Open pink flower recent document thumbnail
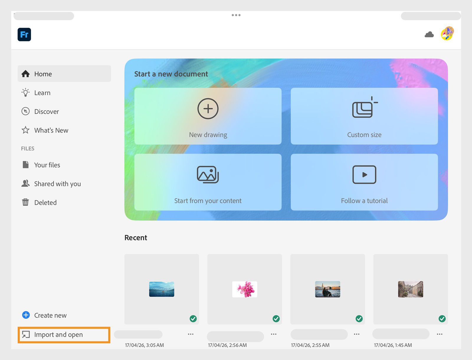The image size is (472, 360). pos(245,289)
